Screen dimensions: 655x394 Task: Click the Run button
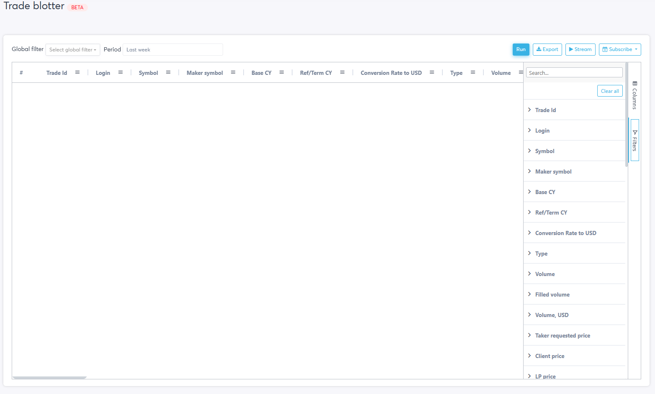point(521,49)
